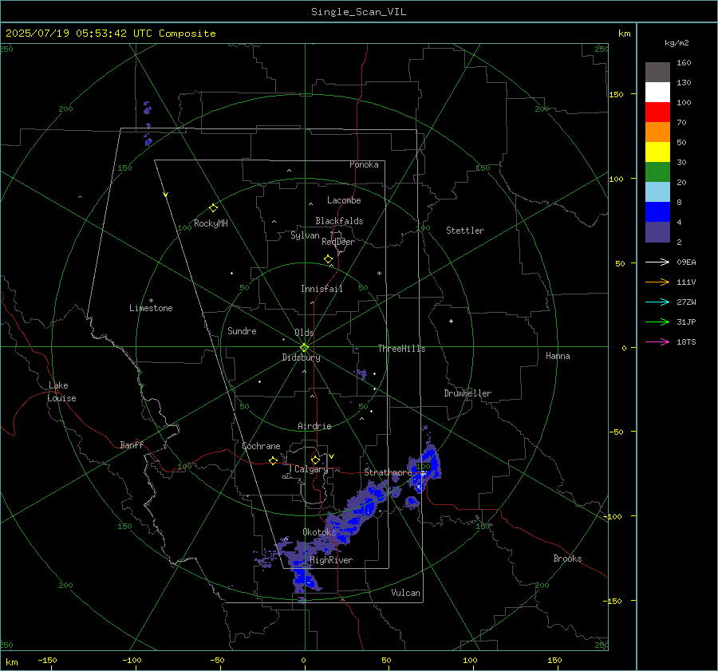Select the yellow radar-center diamond above Didsbury
718x671 pixels.
305,348
